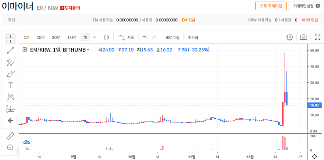Click the 새로고침 refresh button
The image size is (324, 160).
pos(172,38)
